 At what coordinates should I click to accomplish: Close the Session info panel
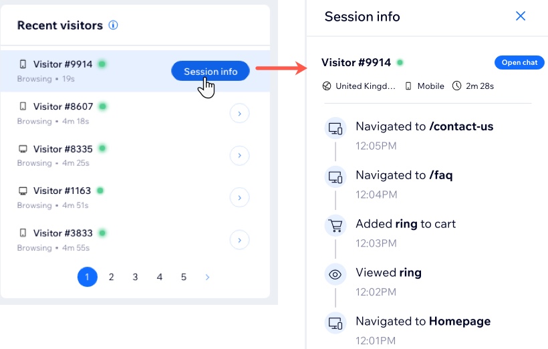(521, 16)
